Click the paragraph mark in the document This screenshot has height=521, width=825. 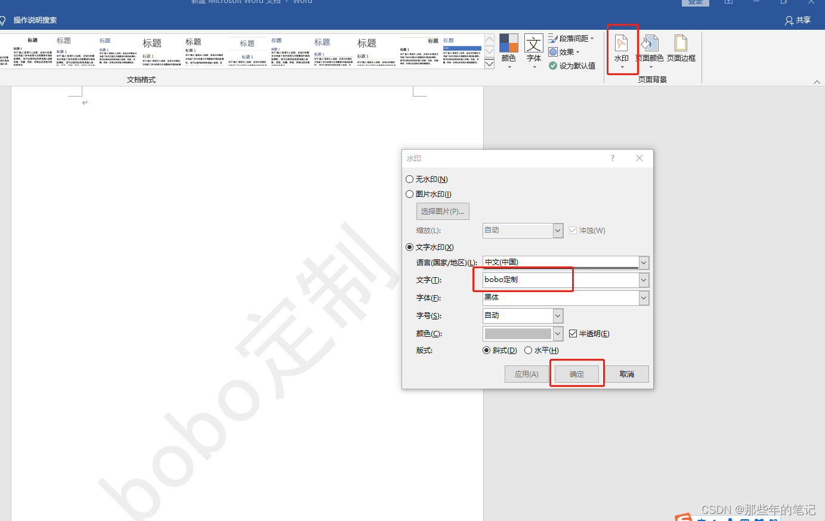pos(85,103)
